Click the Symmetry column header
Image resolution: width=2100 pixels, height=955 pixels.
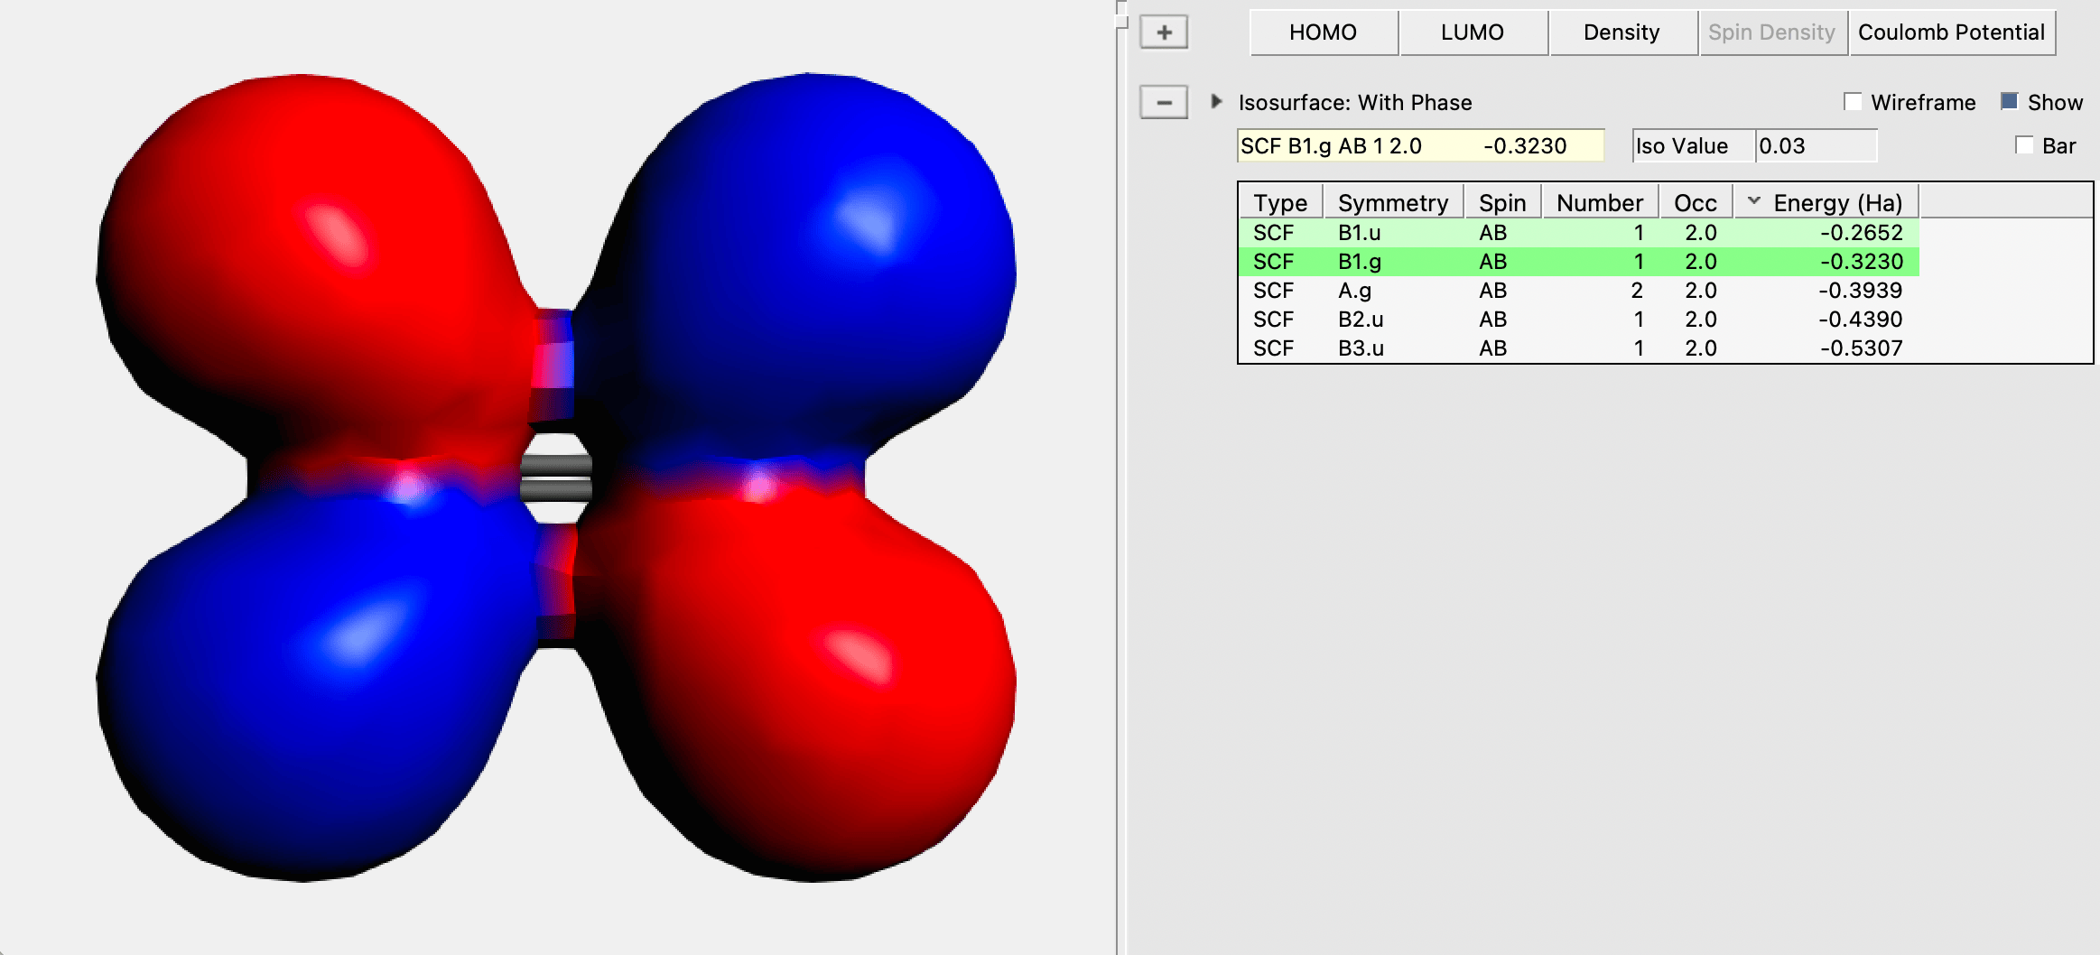point(1392,203)
